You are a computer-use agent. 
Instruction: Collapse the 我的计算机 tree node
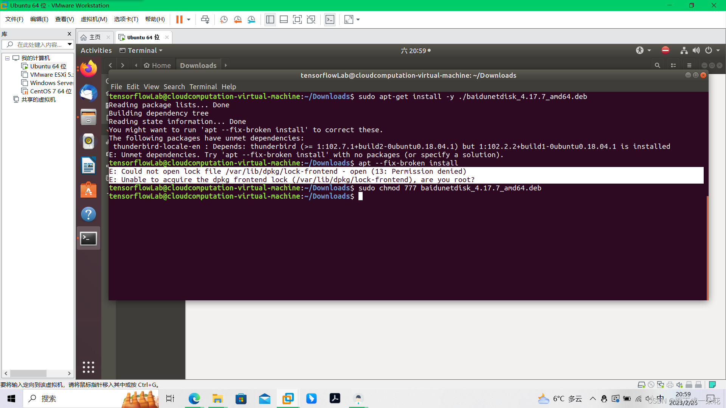tap(7, 58)
